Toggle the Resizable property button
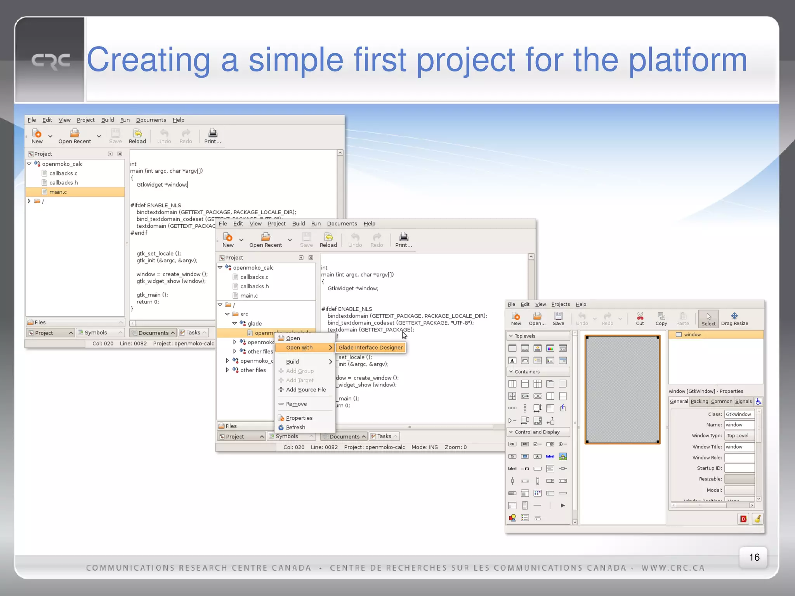Screen dimensions: 795x596 [739, 479]
